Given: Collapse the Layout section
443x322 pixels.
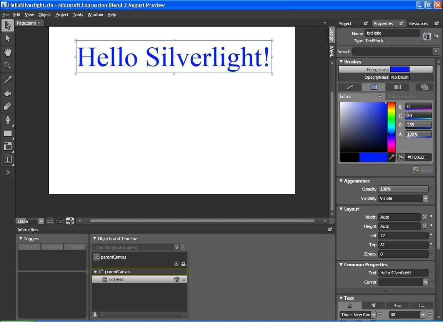Looking at the screenshot, I should 341,209.
